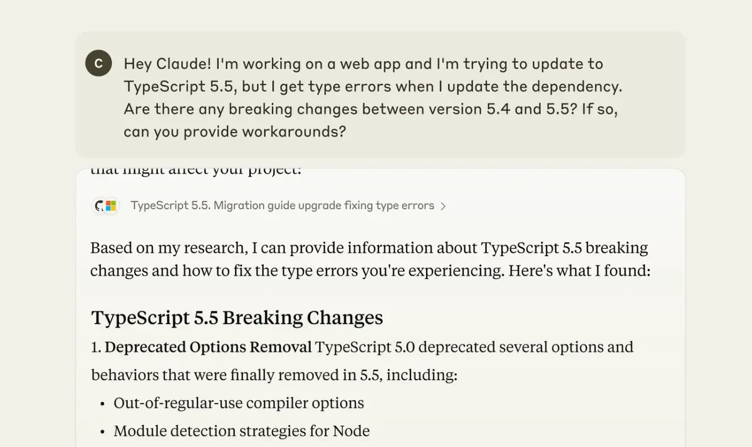Expand the search results chevron arrow

point(443,206)
